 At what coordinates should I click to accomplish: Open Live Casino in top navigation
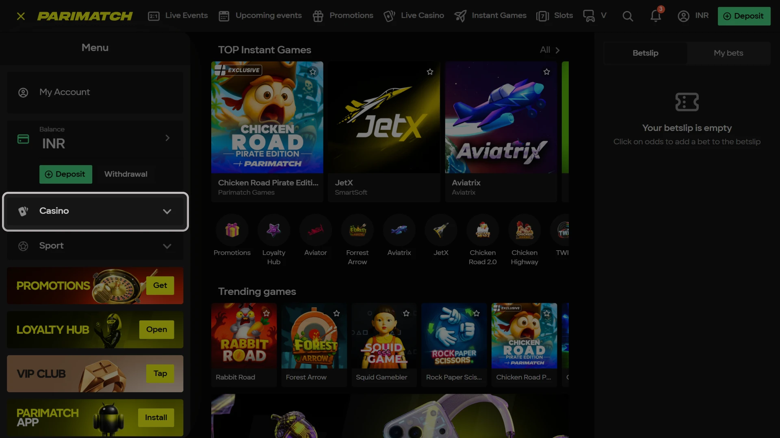[414, 16]
